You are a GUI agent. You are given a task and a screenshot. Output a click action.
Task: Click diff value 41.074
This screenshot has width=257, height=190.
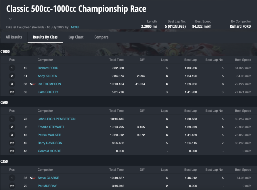pos(140,84)
